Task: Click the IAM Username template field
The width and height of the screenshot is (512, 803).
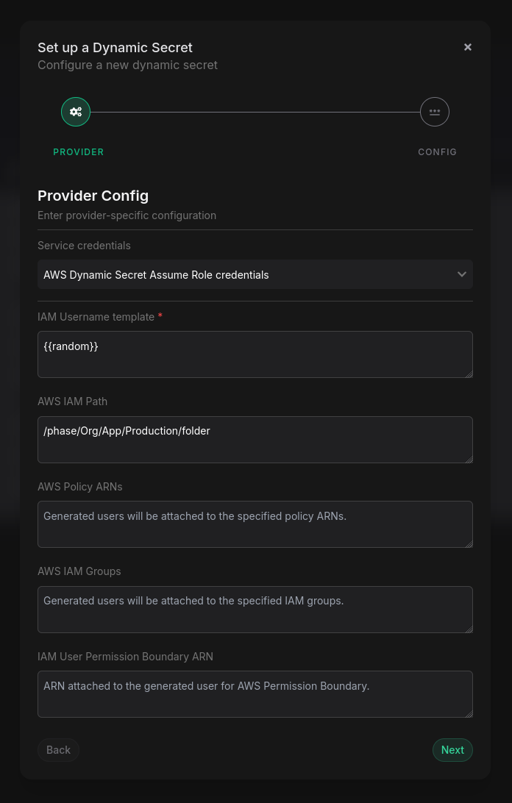Action: pos(255,354)
